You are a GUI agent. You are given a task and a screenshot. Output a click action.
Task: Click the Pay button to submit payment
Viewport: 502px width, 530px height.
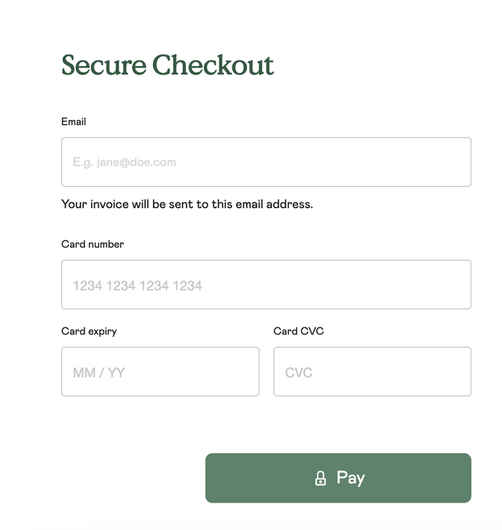(338, 478)
